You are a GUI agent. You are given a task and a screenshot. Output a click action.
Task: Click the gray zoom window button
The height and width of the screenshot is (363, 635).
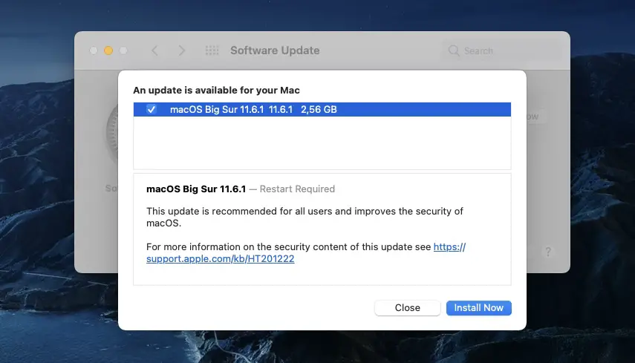coord(123,50)
